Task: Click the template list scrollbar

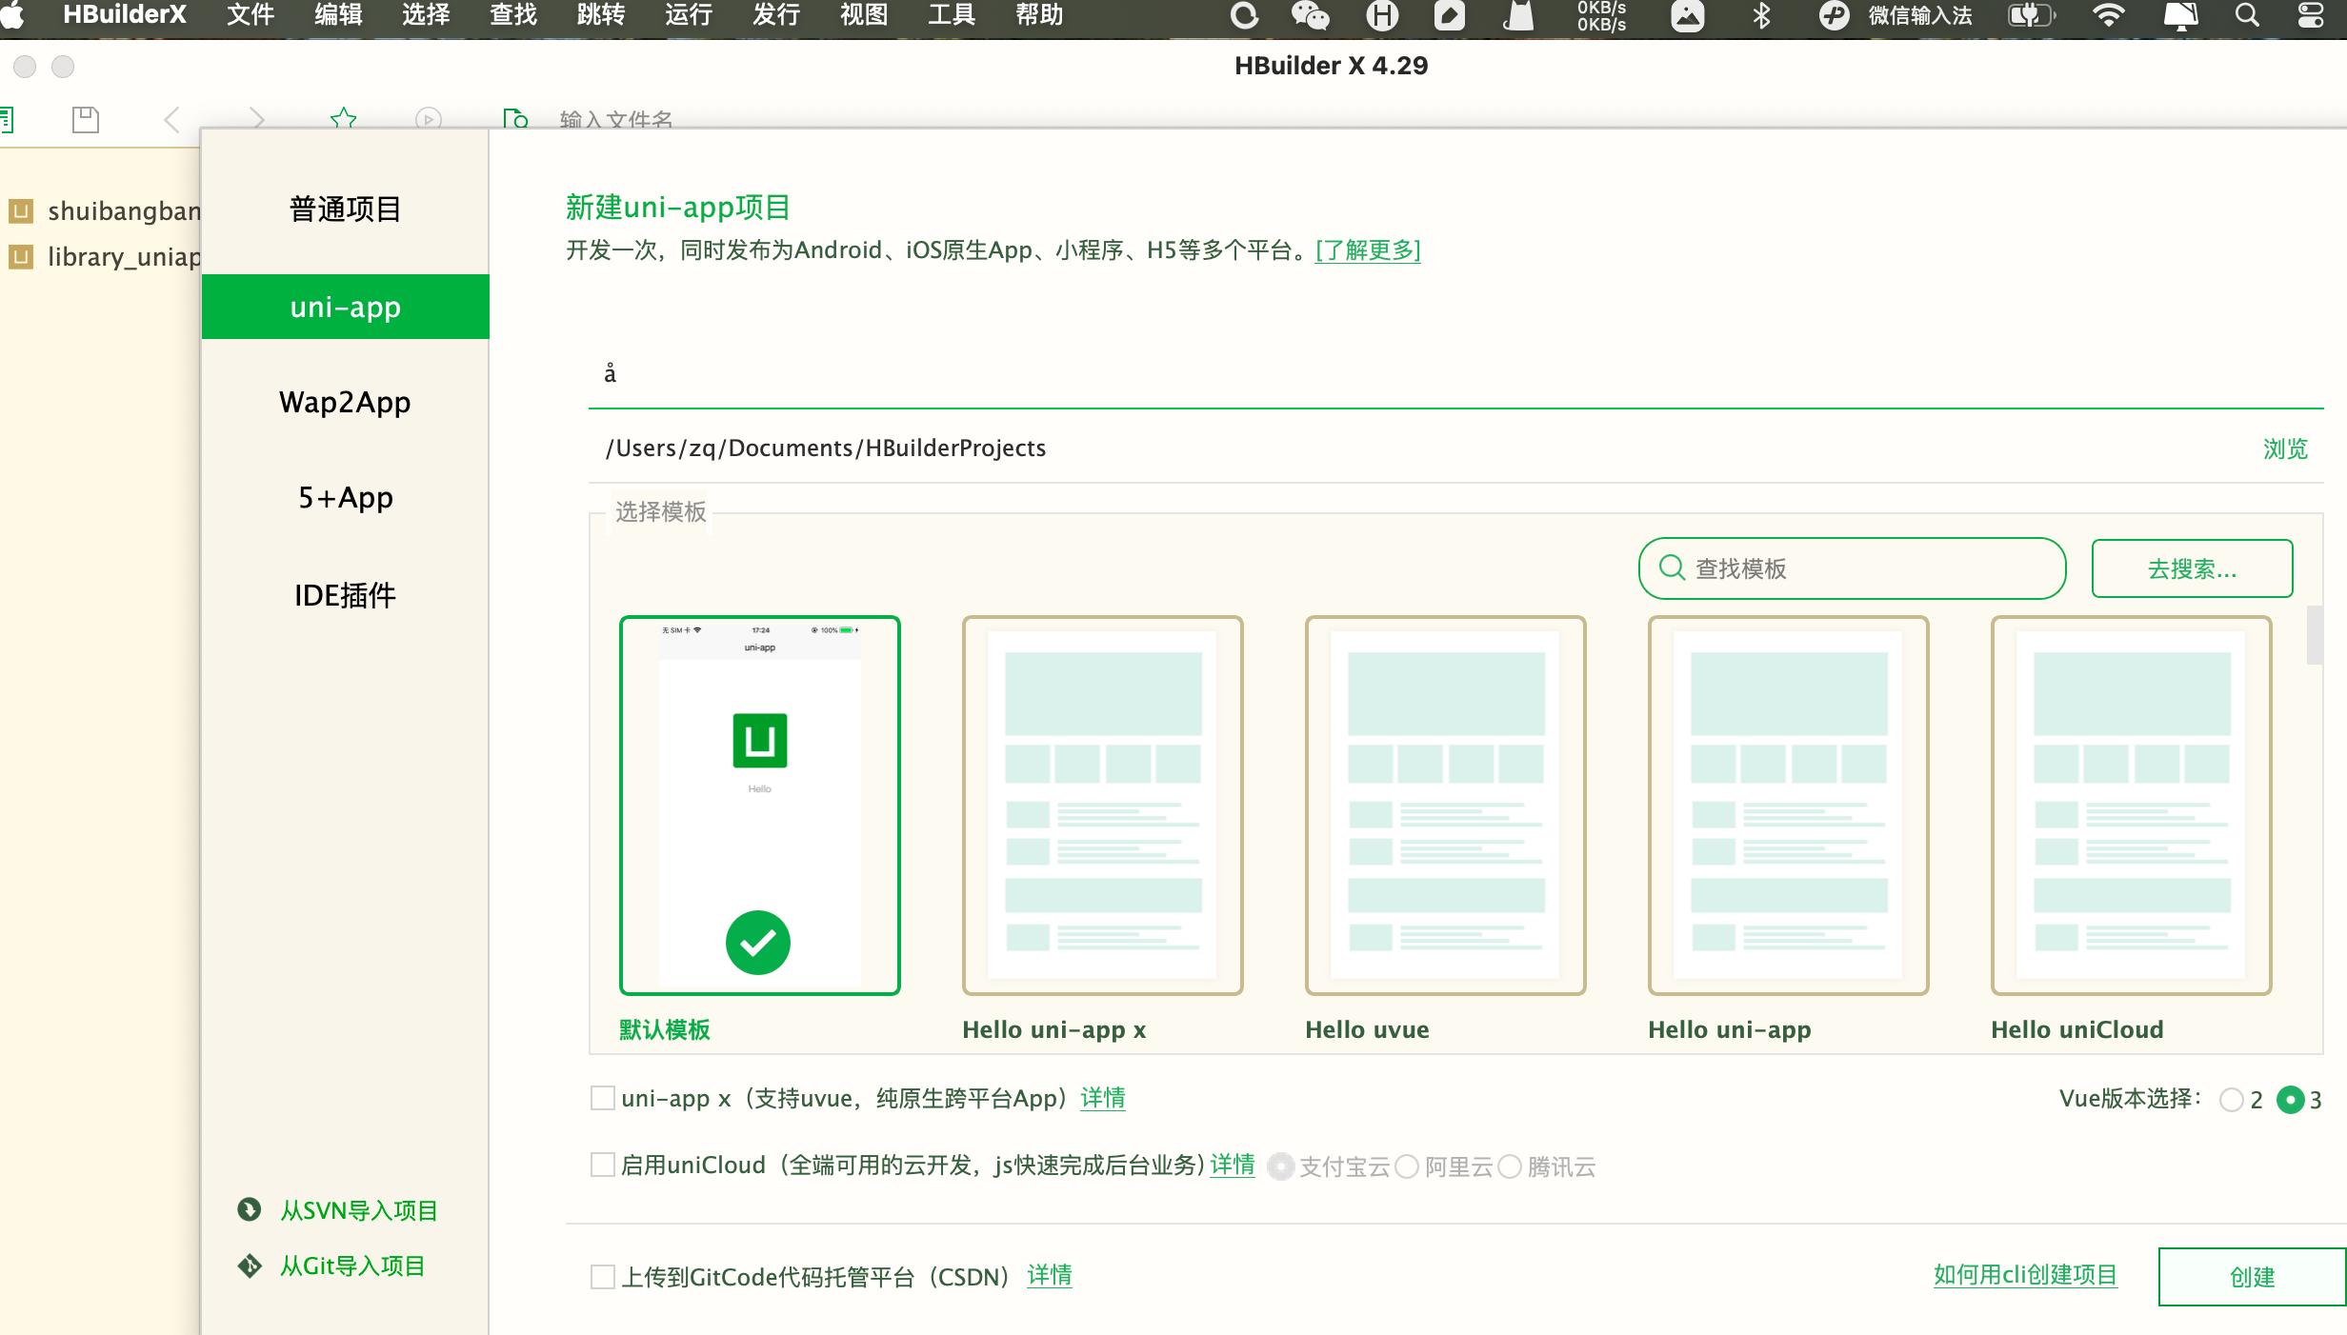Action: pos(2314,636)
